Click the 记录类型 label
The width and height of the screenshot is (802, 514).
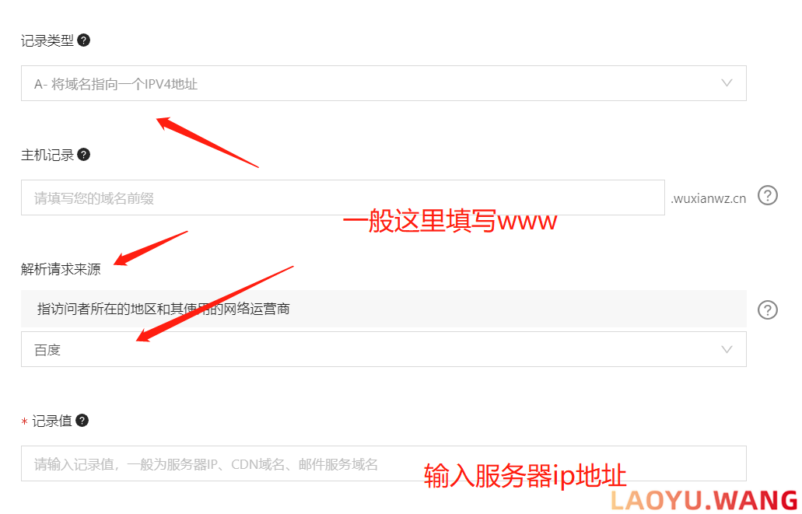point(47,40)
